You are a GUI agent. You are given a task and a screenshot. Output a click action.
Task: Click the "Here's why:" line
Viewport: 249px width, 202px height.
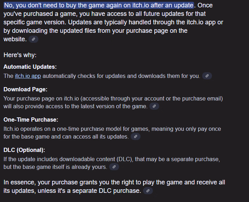pos(20,55)
